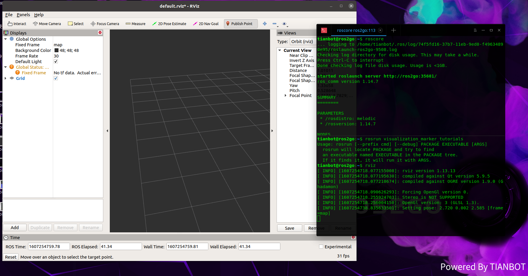The image size is (528, 276).
Task: Click the ROS Time field
Action: (x=49, y=247)
